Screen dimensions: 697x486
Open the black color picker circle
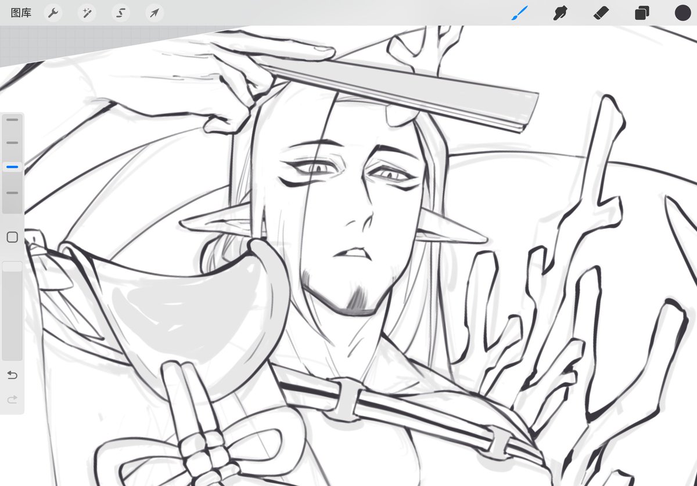click(x=682, y=13)
